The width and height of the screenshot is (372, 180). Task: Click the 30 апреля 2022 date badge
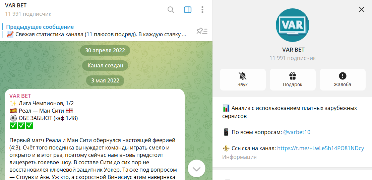point(105,50)
